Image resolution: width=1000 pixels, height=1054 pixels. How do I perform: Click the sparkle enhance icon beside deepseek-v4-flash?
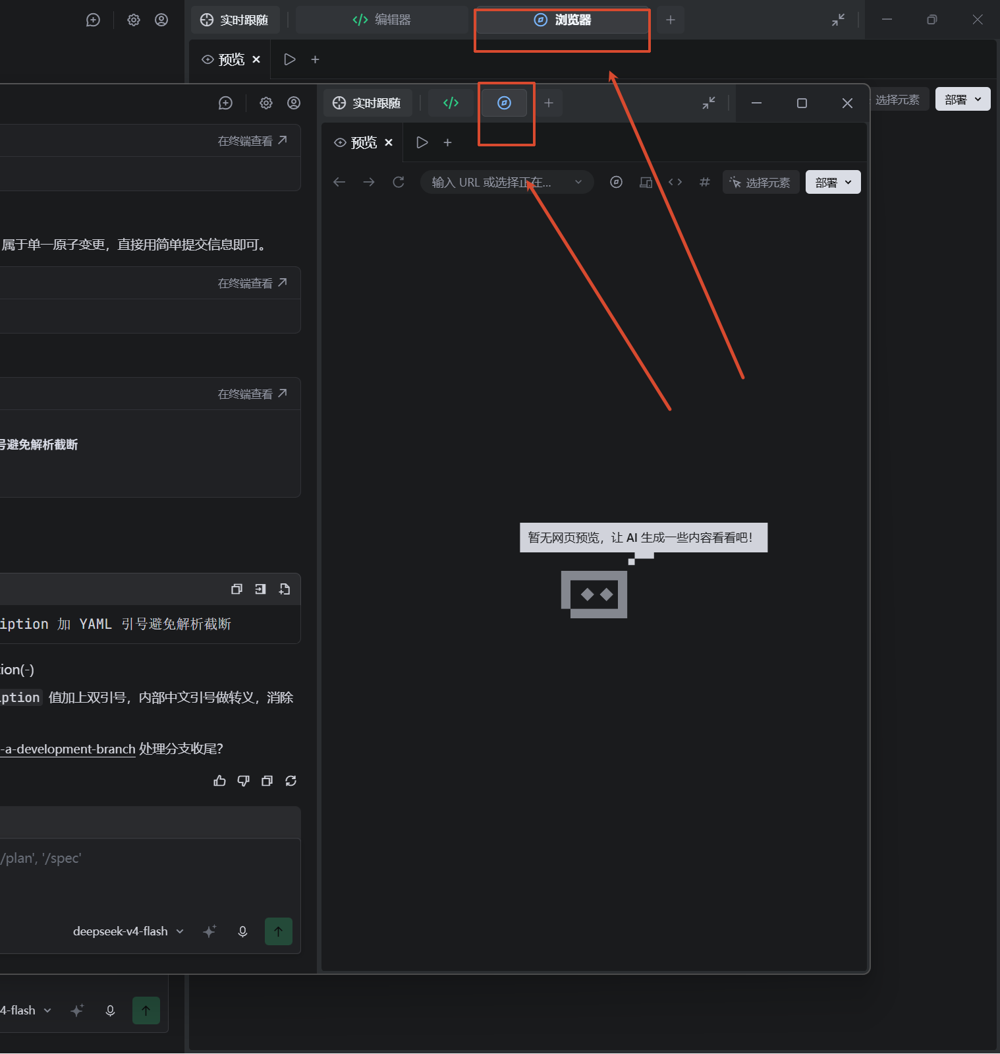tap(209, 931)
